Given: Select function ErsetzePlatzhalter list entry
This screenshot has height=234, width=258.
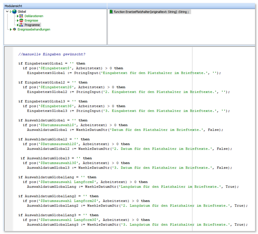Looking at the screenshot, I should tap(150, 12).
